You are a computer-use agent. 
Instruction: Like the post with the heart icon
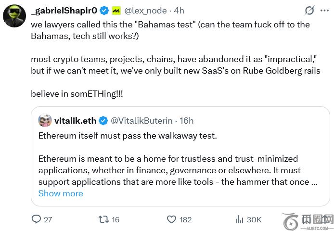(171, 219)
